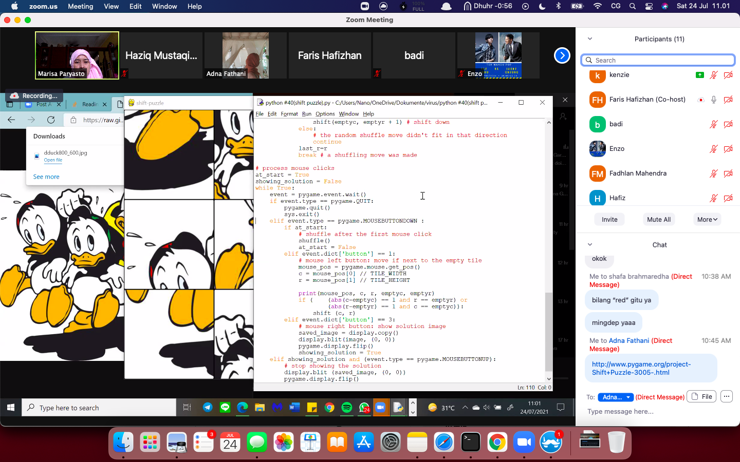Click the Recording indicator
Viewport: 740px width, 462px height.
point(34,95)
